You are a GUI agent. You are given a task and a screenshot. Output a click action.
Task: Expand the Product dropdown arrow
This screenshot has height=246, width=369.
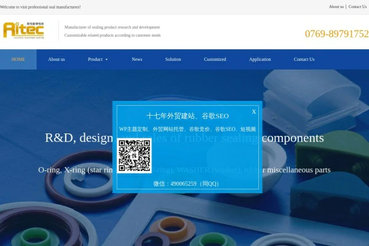pos(106,60)
